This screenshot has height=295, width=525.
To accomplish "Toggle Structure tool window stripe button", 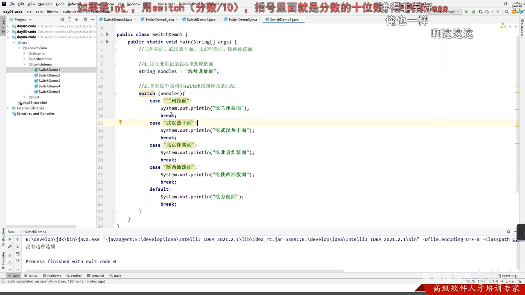I will pos(3,237).
